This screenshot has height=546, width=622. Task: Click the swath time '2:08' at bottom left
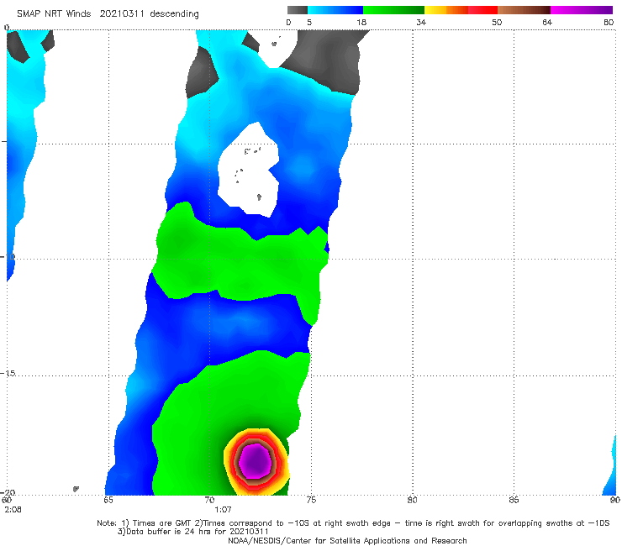coord(13,510)
